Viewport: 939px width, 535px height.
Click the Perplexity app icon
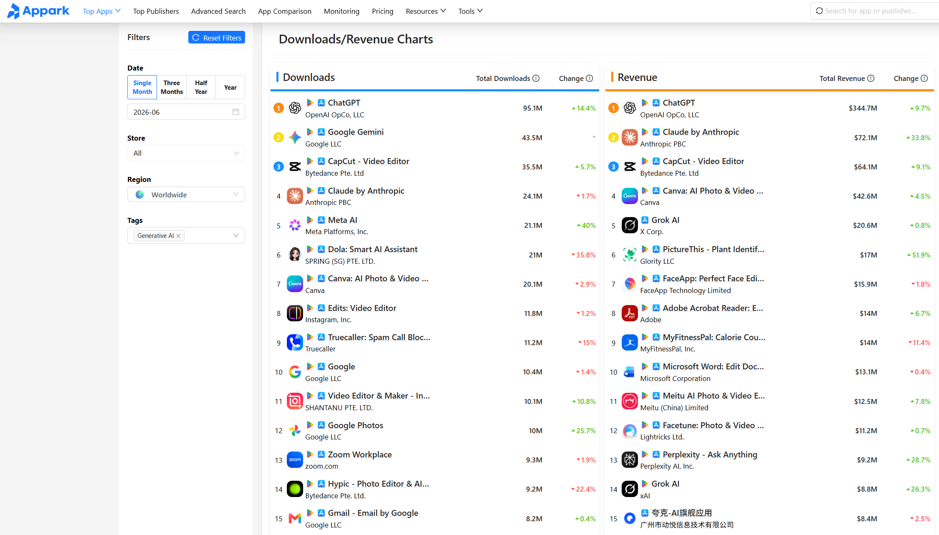630,460
